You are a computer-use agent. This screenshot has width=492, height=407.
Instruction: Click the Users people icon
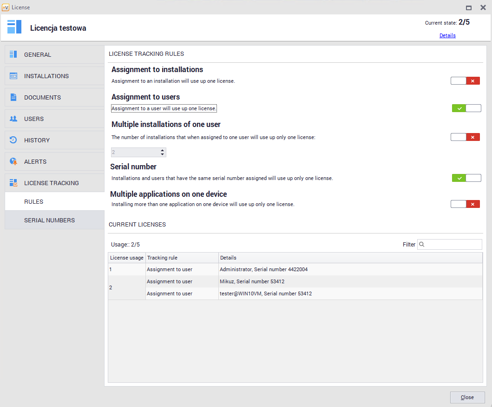tap(13, 119)
